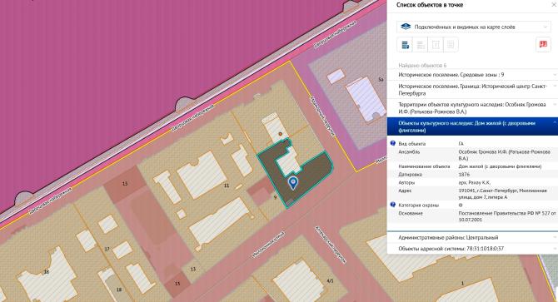Click help icon beside 'Категория охраны'

pos(393,205)
